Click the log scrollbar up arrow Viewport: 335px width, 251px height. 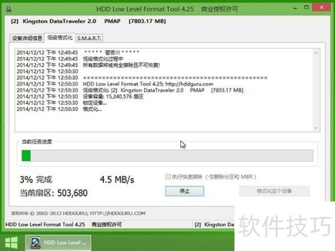coord(316,53)
